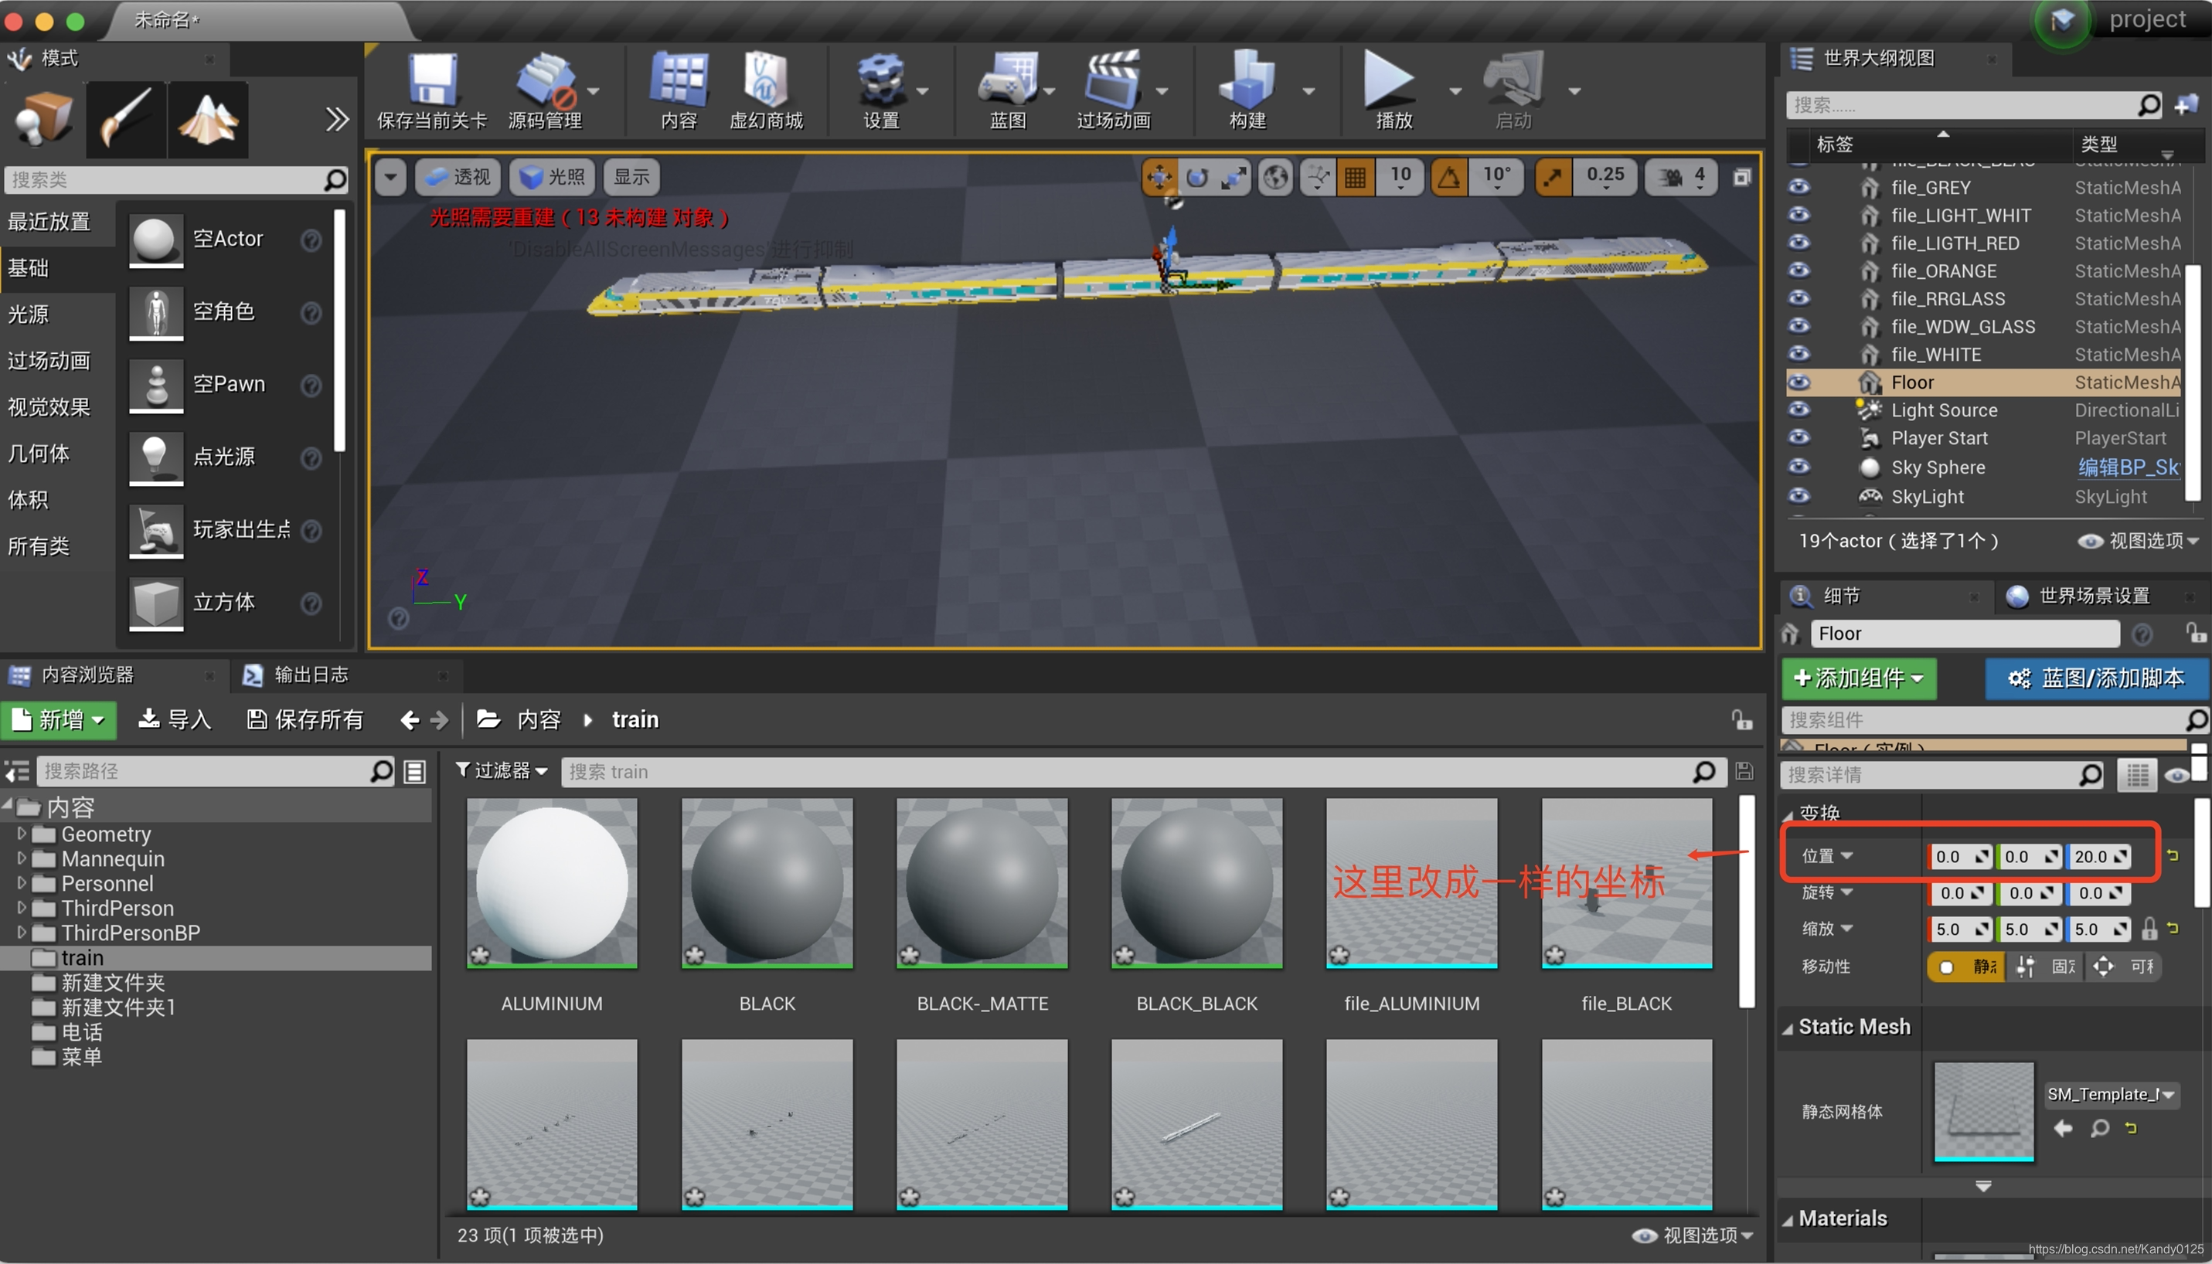Toggle surface snapping icon in viewport
2212x1264 pixels.
pos(1318,177)
